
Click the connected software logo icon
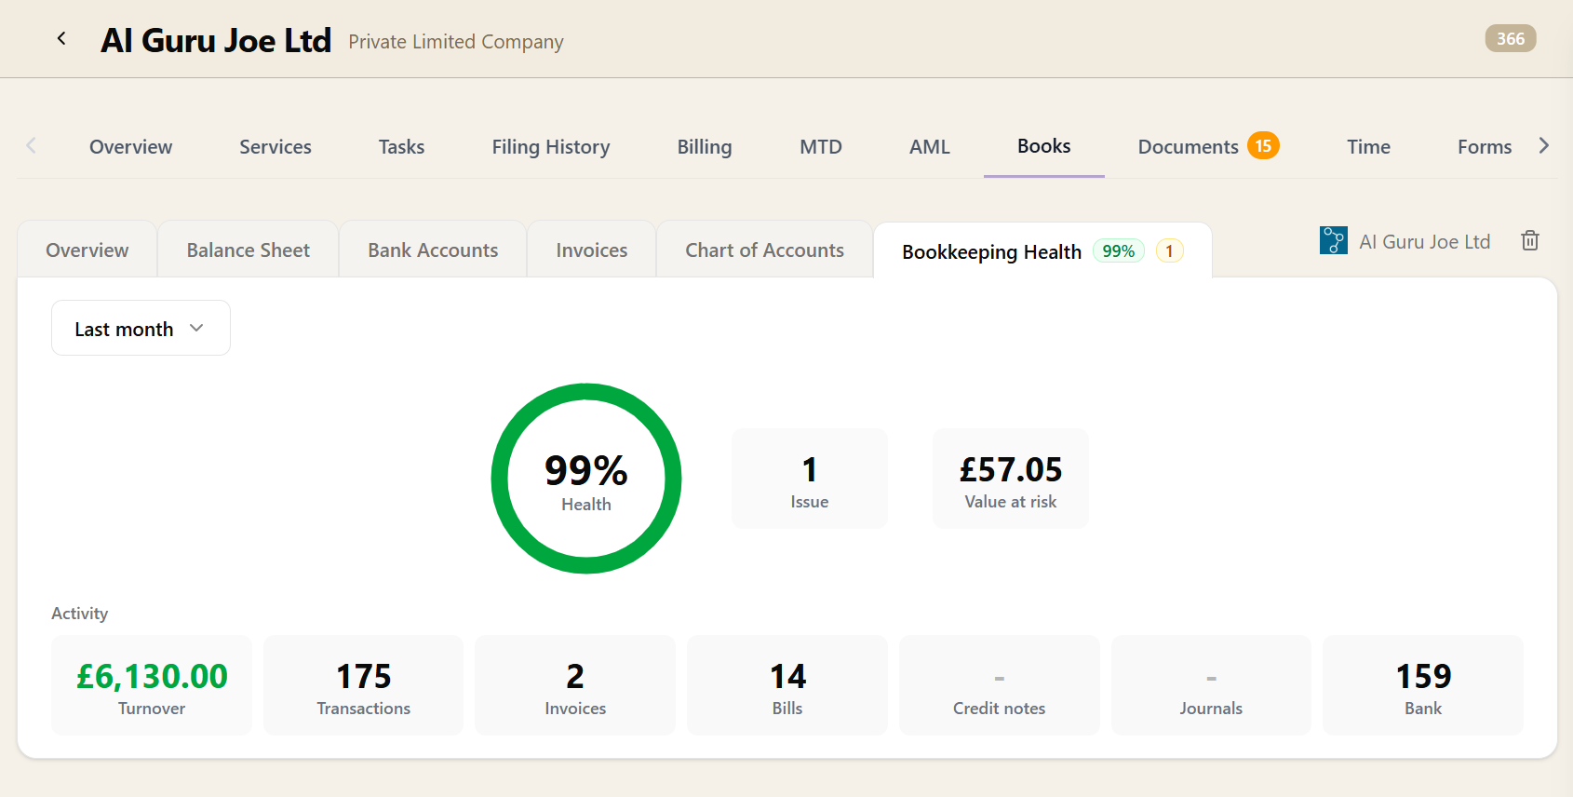1334,241
